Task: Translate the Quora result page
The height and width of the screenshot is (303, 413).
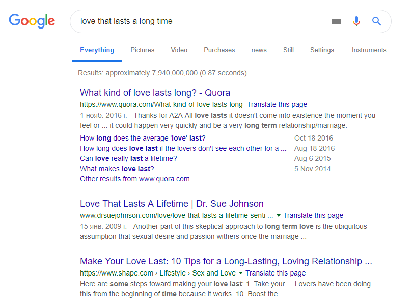Action: [x=277, y=104]
